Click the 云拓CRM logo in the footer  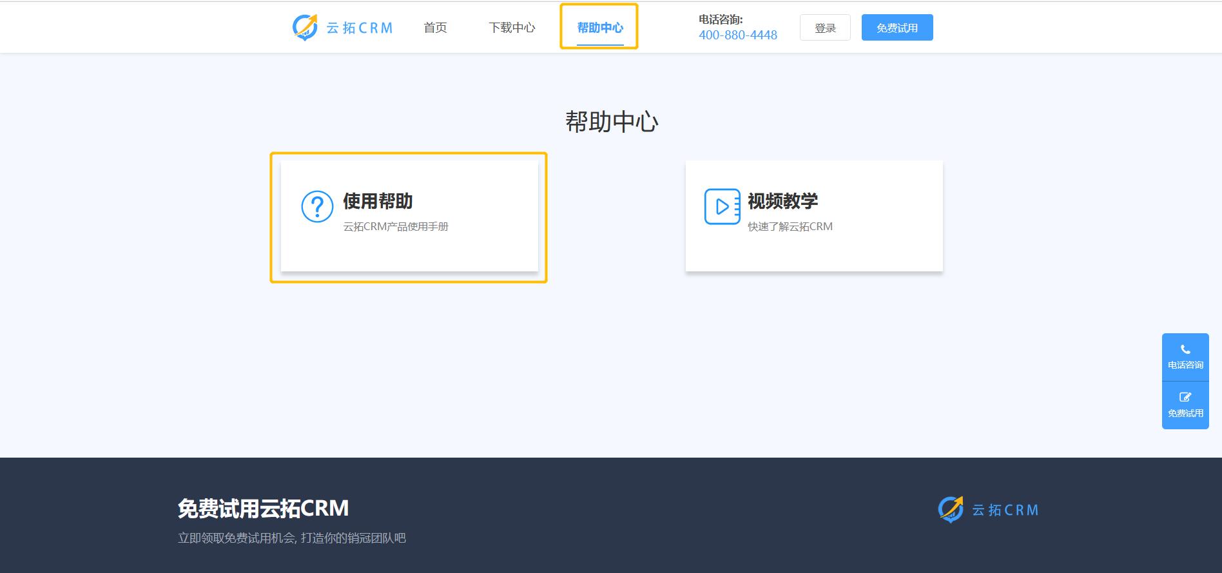[989, 509]
